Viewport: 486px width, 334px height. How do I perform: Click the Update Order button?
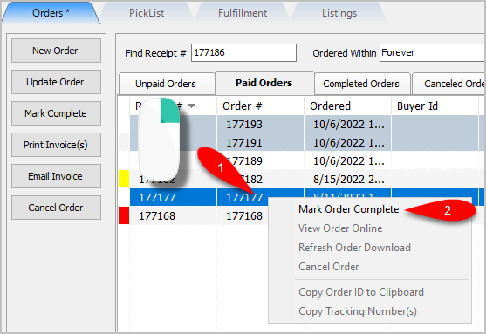(x=56, y=82)
